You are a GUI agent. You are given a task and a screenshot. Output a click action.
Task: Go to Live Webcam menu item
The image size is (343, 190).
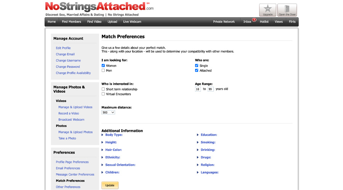click(x=132, y=22)
